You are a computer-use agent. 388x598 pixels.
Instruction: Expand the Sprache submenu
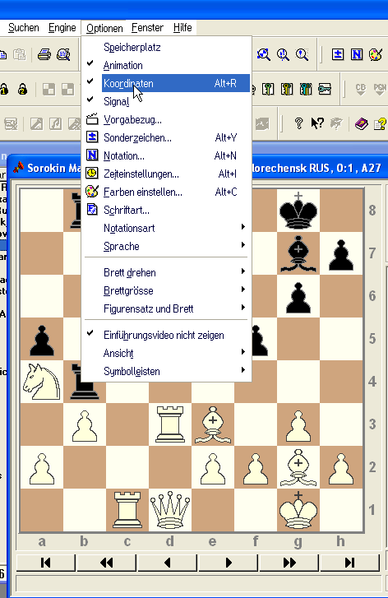(x=168, y=247)
